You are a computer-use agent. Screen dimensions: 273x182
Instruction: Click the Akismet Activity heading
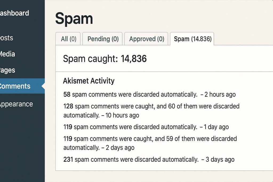click(x=89, y=81)
